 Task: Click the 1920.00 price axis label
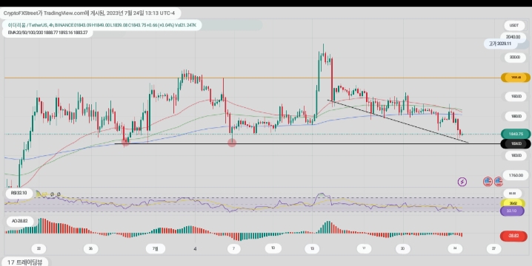pyautogui.click(x=515, y=97)
